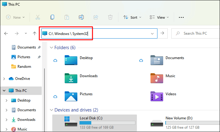Select Documents under This PC in sidebar
220x132 pixels.
tap(24, 110)
